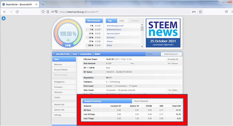Open the #promo-steem tag
Viewport: 233px width, 126px height.
(x=113, y=34)
